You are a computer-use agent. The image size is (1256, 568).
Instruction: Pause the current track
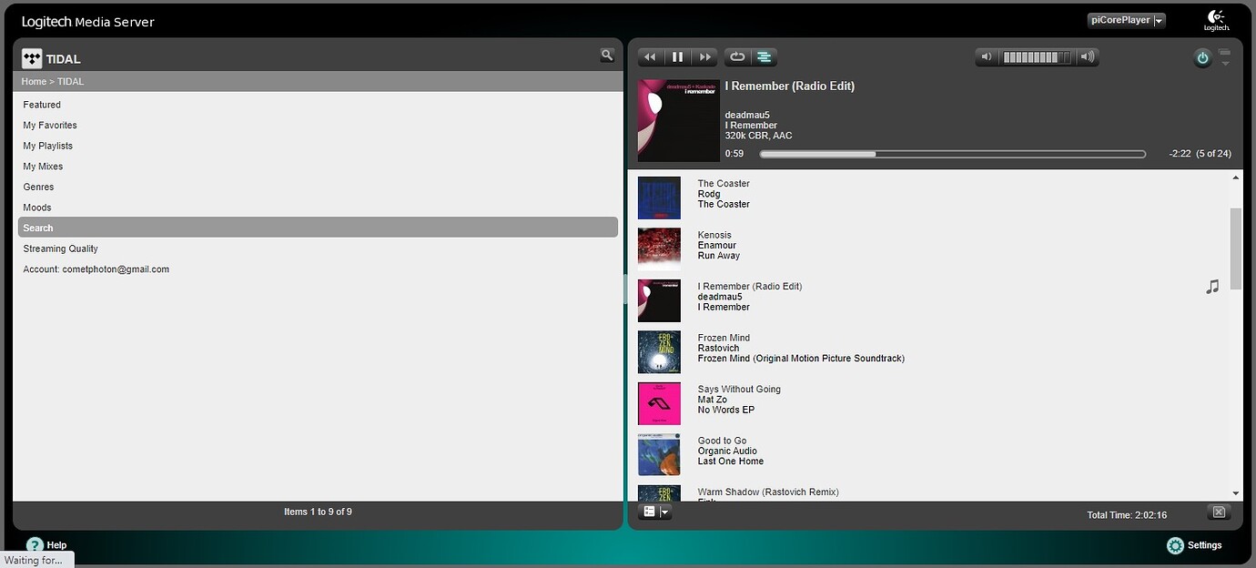(x=677, y=57)
